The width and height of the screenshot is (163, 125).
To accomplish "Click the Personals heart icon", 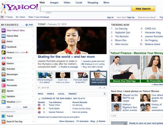I will pyautogui.click(x=4, y=86).
